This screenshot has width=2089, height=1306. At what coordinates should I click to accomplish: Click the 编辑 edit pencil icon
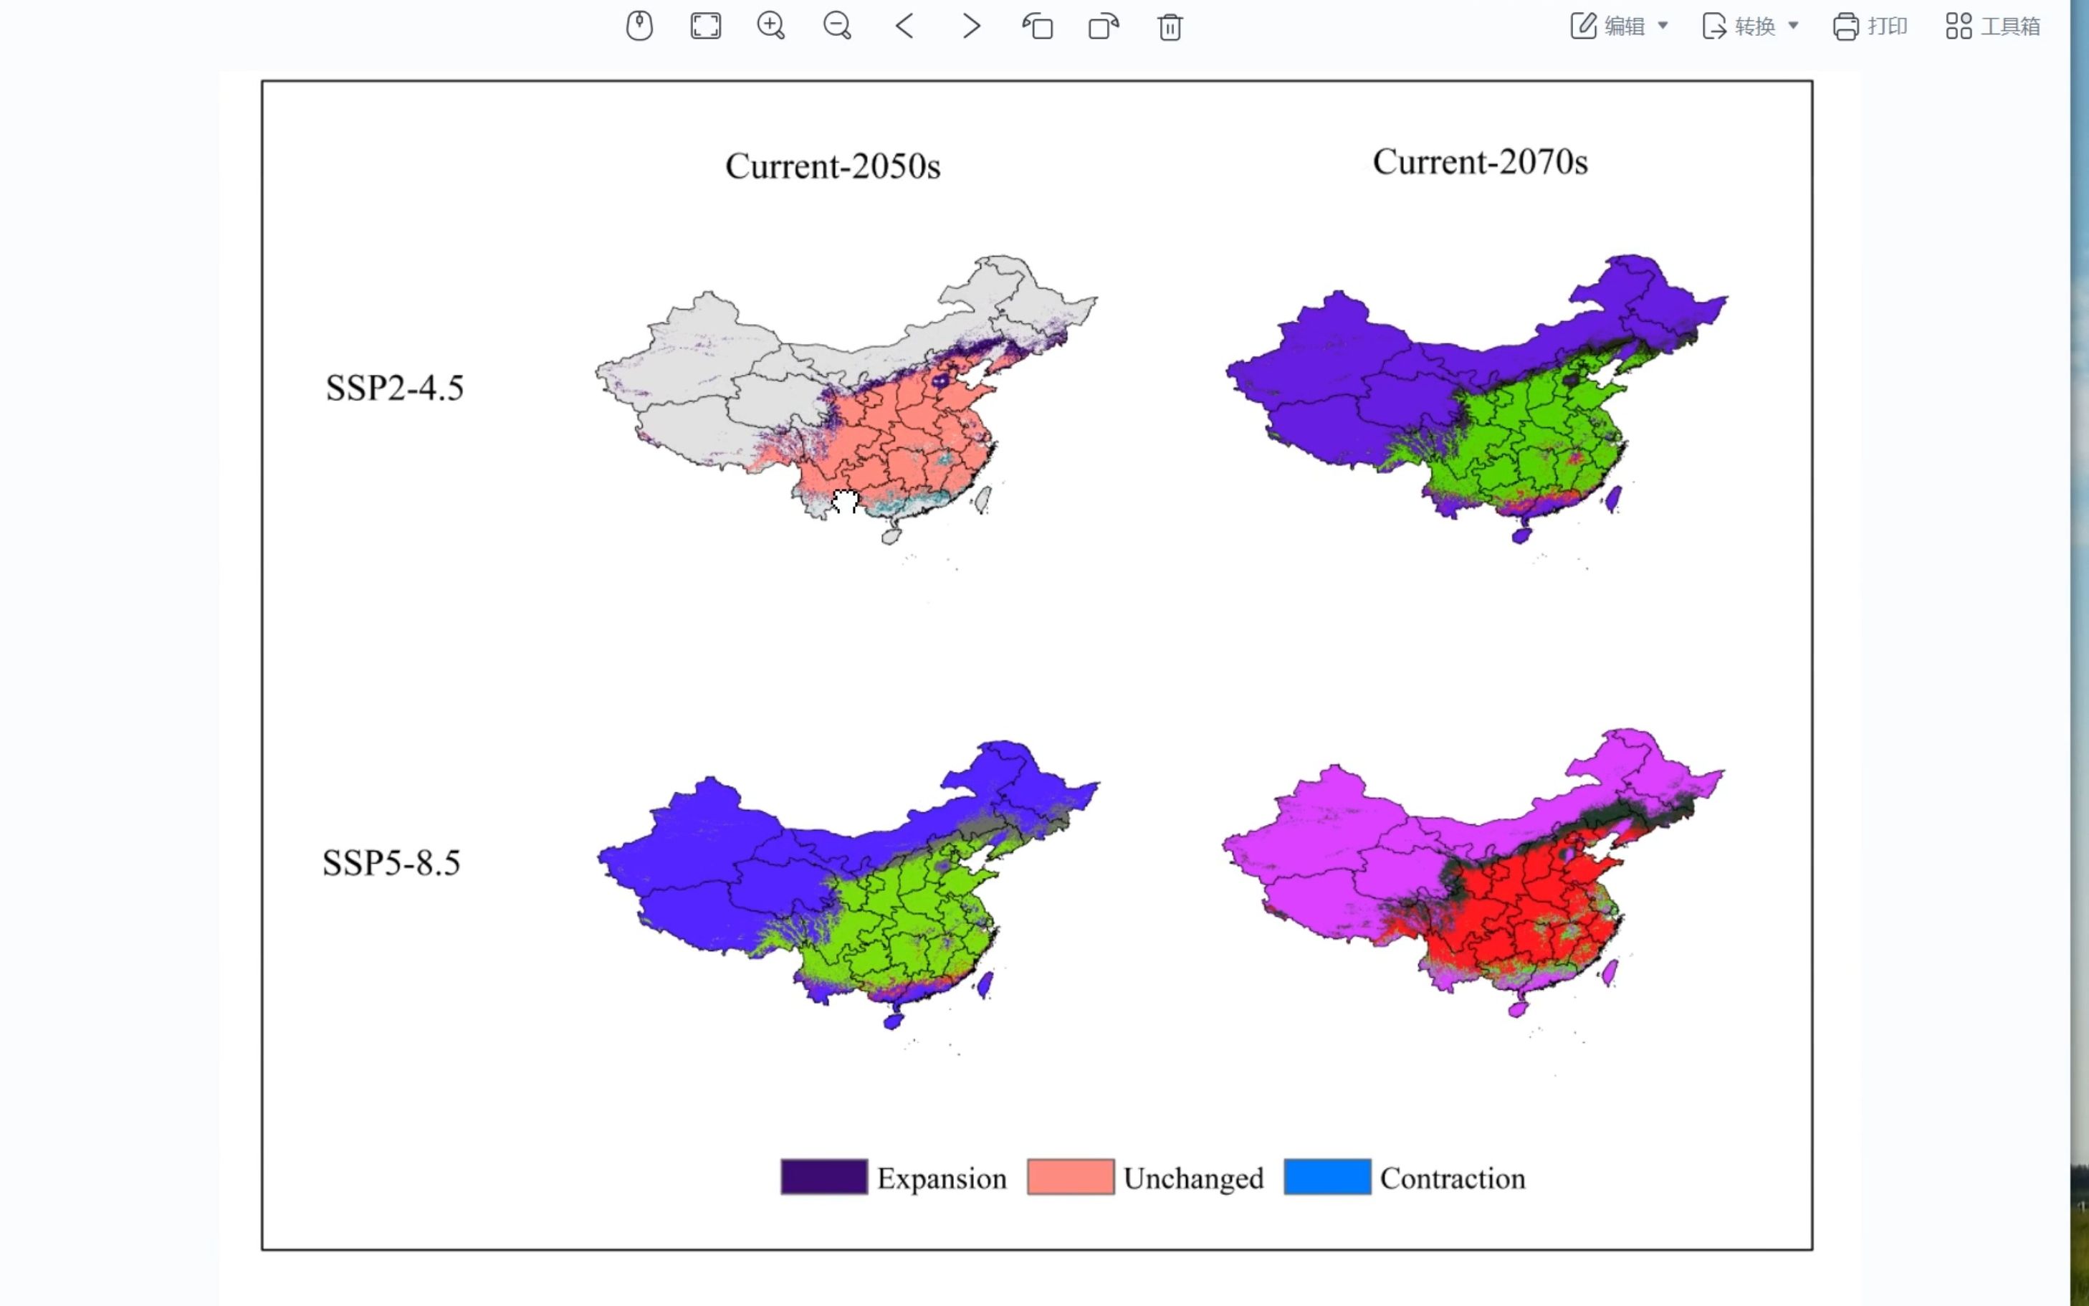point(1583,26)
